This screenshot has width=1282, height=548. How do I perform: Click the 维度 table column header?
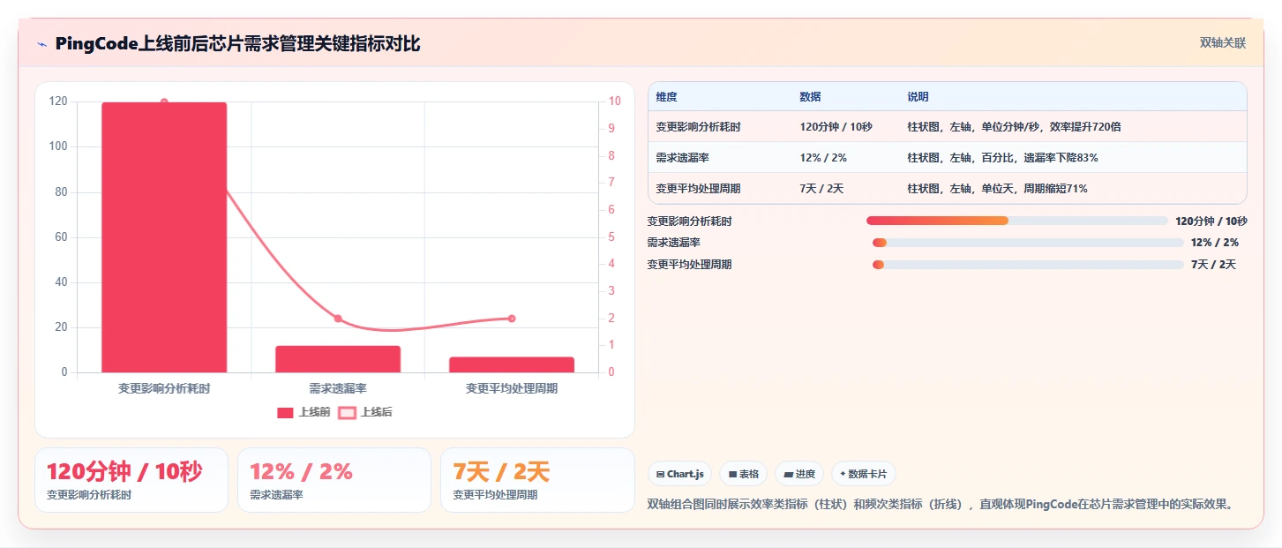point(720,97)
